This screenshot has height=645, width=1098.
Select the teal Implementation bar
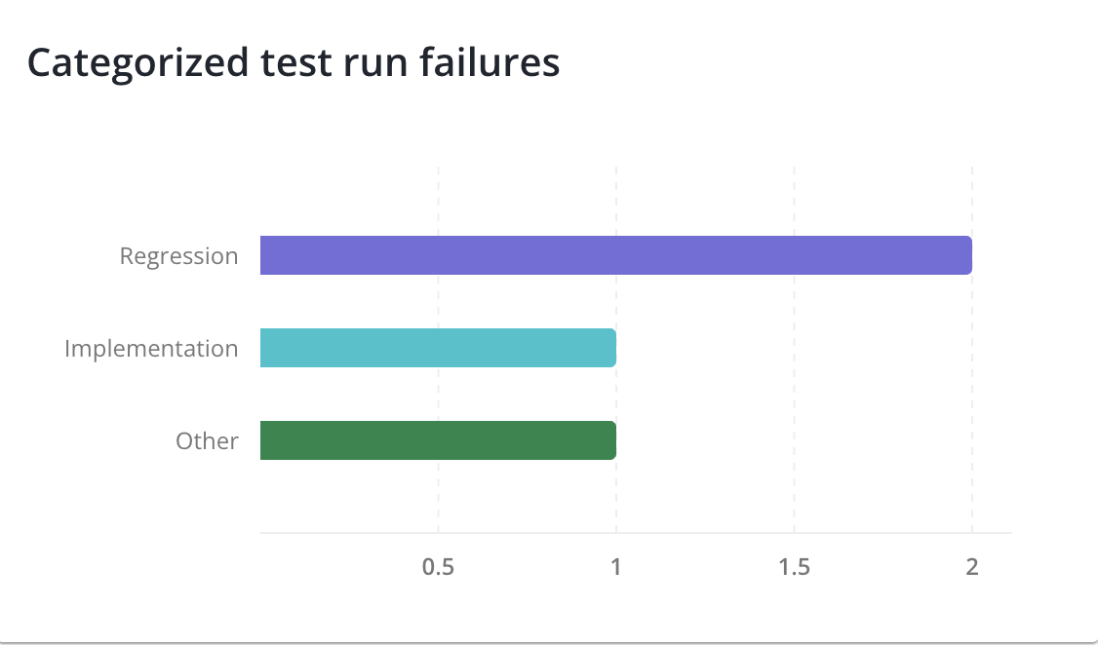pos(438,348)
